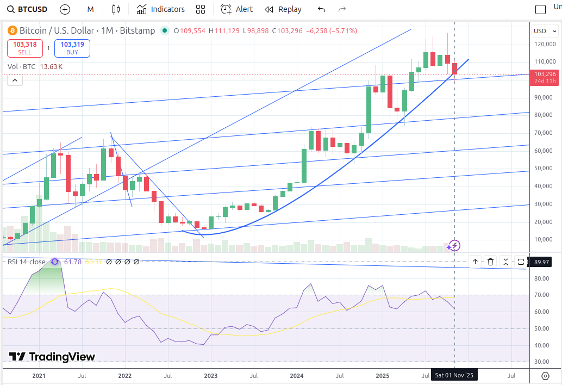Click the Sat 01 Nov '25 date label
Screen dimensions: 562x385
pos(454,376)
